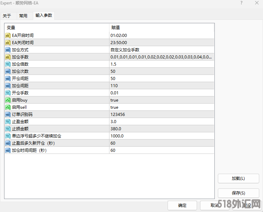Click the string icon beside EA关闭时间
Image resolution: width=263 pixels, height=212 pixels.
tap(8, 43)
